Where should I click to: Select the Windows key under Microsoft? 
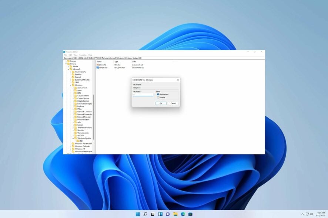click(x=78, y=85)
